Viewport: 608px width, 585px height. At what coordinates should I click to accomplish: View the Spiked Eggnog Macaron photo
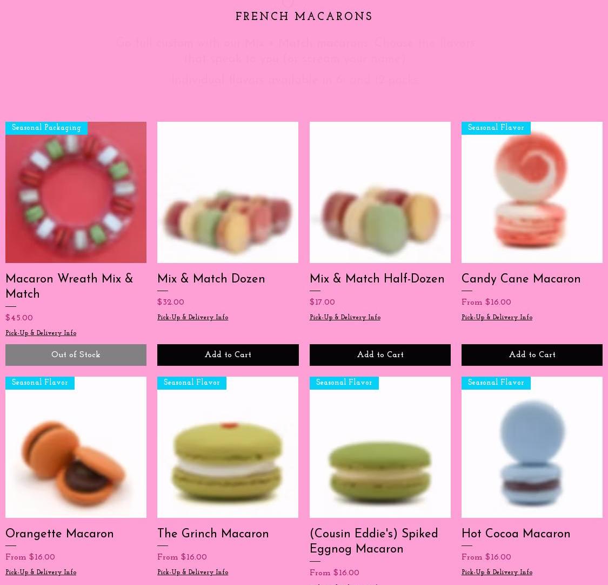coord(380,447)
